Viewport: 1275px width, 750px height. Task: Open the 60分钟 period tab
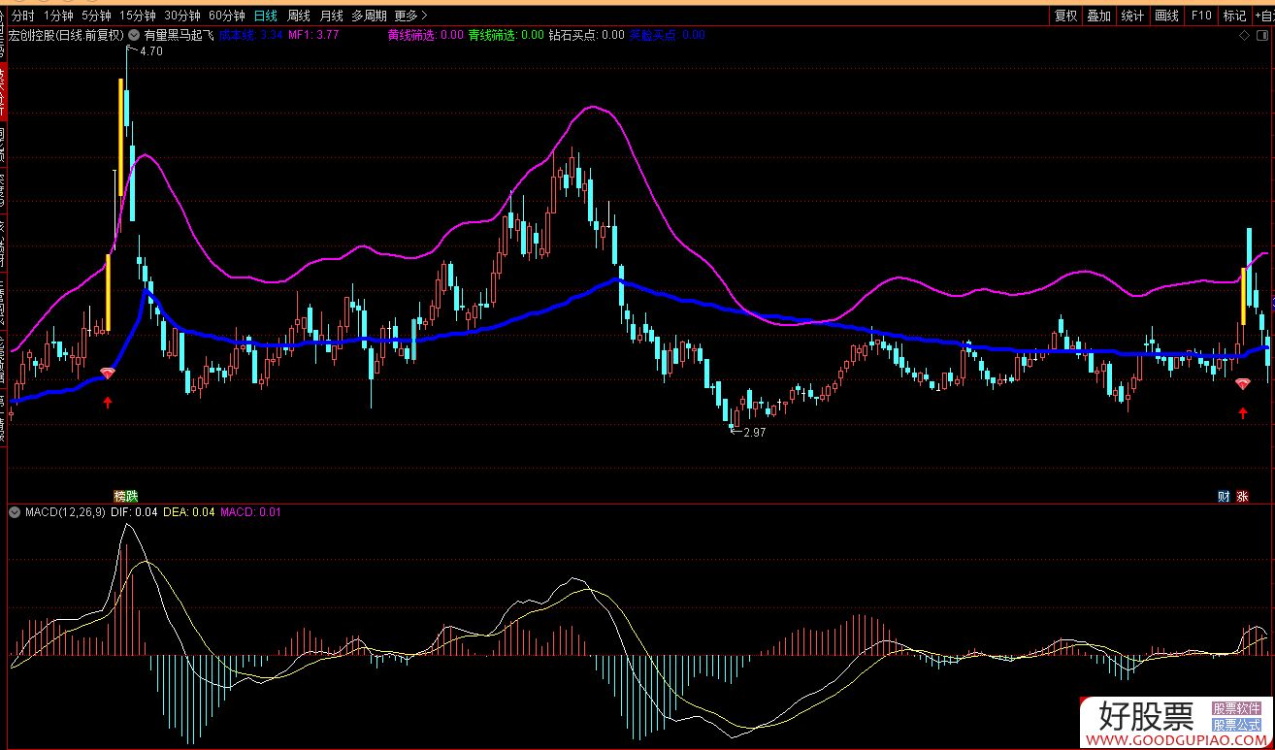click(x=227, y=16)
